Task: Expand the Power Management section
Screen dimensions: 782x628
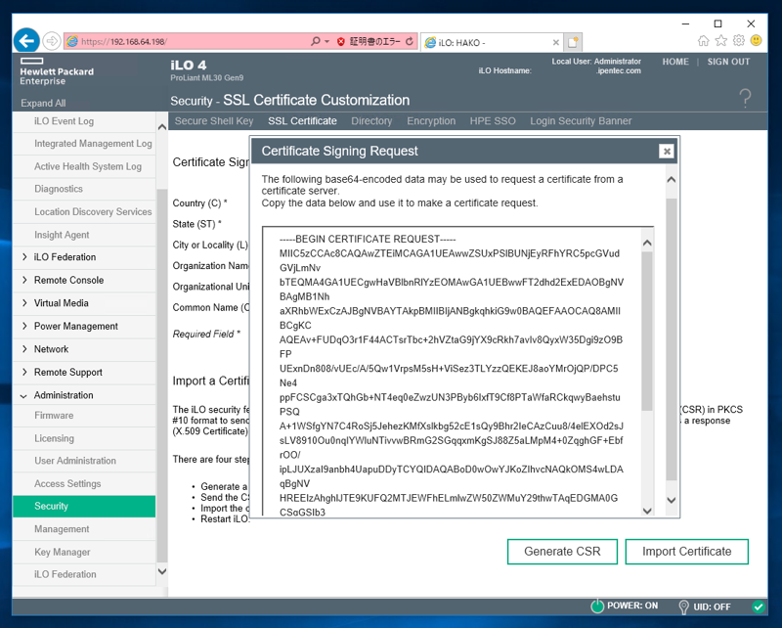Action: pyautogui.click(x=25, y=326)
